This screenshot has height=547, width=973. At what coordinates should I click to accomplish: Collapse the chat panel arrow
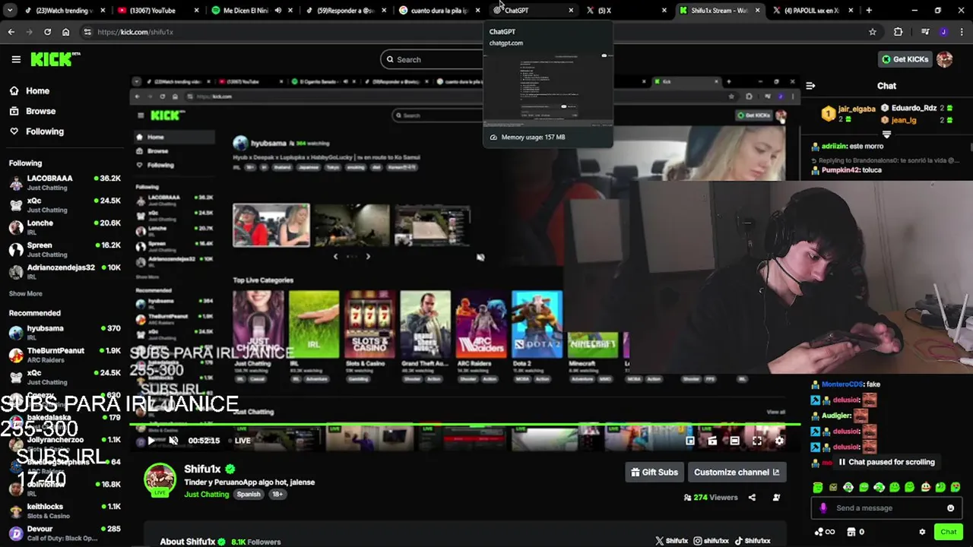click(810, 86)
